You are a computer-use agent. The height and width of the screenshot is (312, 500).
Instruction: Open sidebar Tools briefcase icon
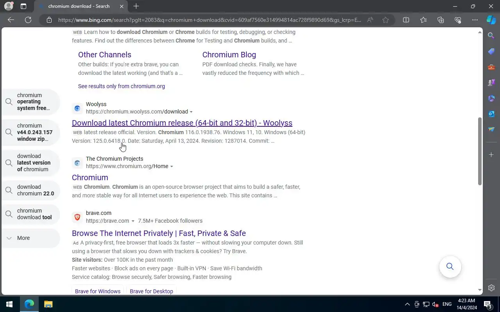click(491, 67)
